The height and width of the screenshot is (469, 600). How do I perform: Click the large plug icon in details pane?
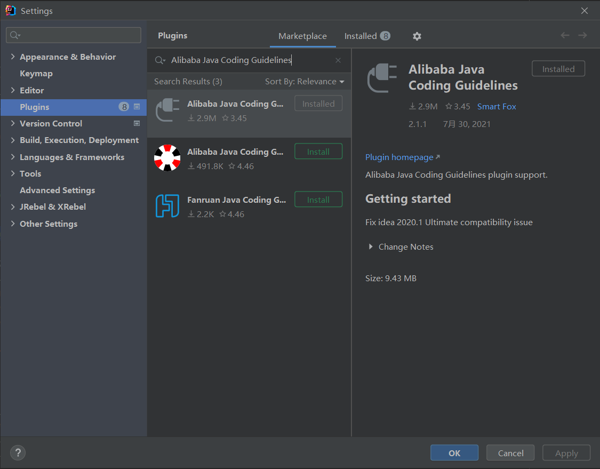382,78
